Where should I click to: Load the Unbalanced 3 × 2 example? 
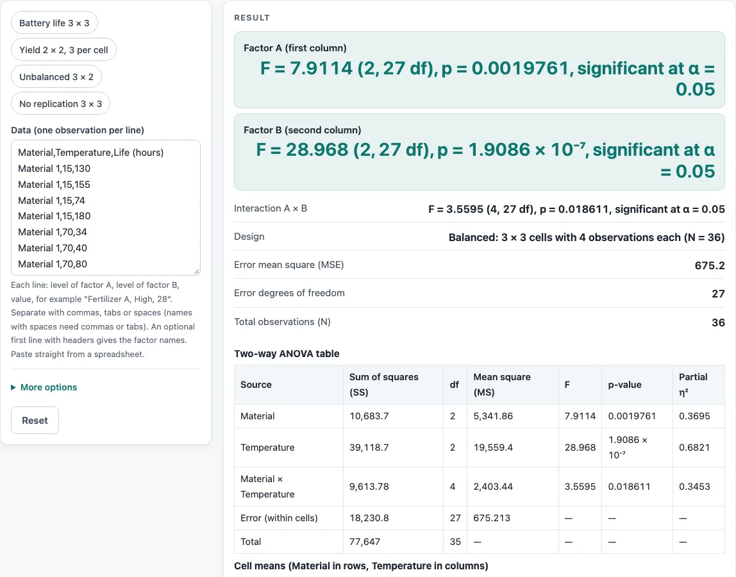pyautogui.click(x=56, y=77)
